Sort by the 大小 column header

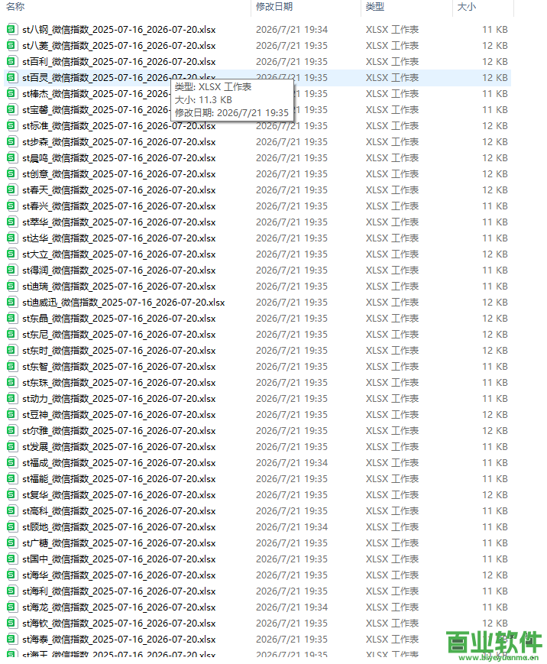coord(467,7)
